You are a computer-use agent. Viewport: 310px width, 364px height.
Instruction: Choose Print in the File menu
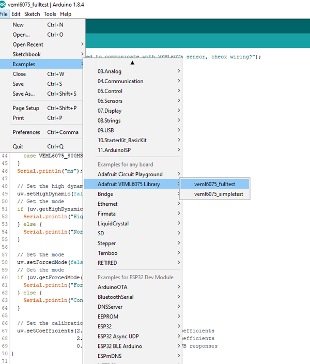click(x=41, y=118)
